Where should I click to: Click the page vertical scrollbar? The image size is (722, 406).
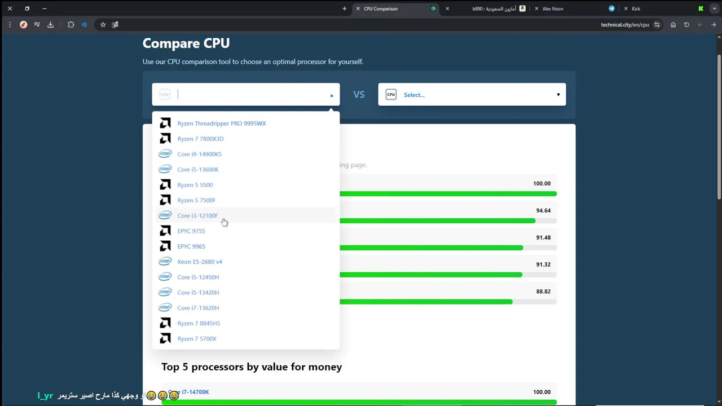[719, 127]
